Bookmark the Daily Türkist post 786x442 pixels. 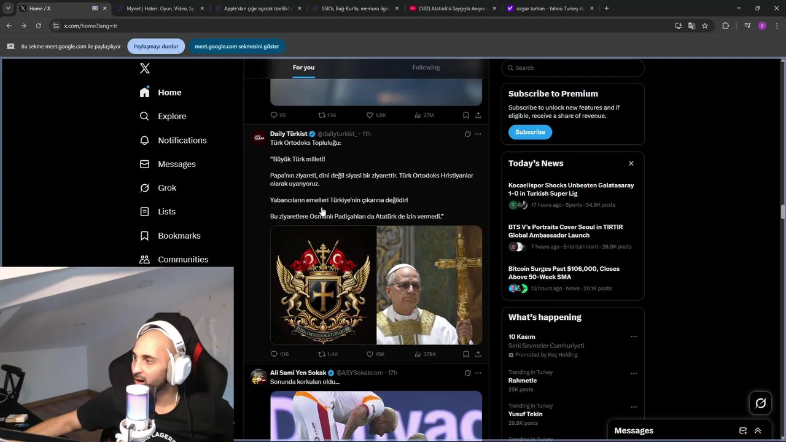click(x=466, y=354)
